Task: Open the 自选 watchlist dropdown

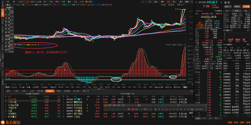Action: 228,6
